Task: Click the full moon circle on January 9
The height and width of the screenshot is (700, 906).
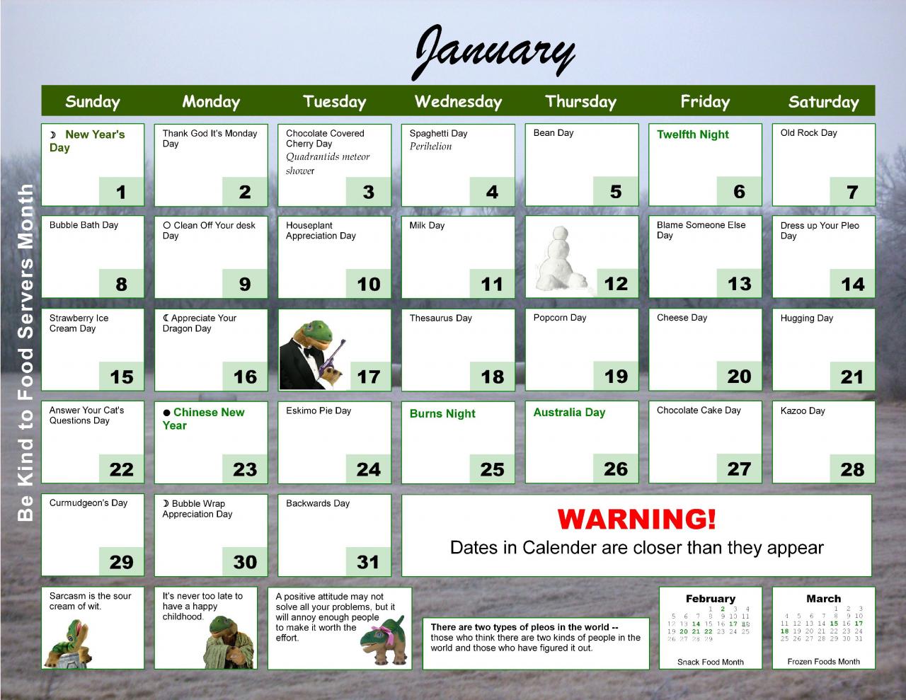Action: (166, 226)
